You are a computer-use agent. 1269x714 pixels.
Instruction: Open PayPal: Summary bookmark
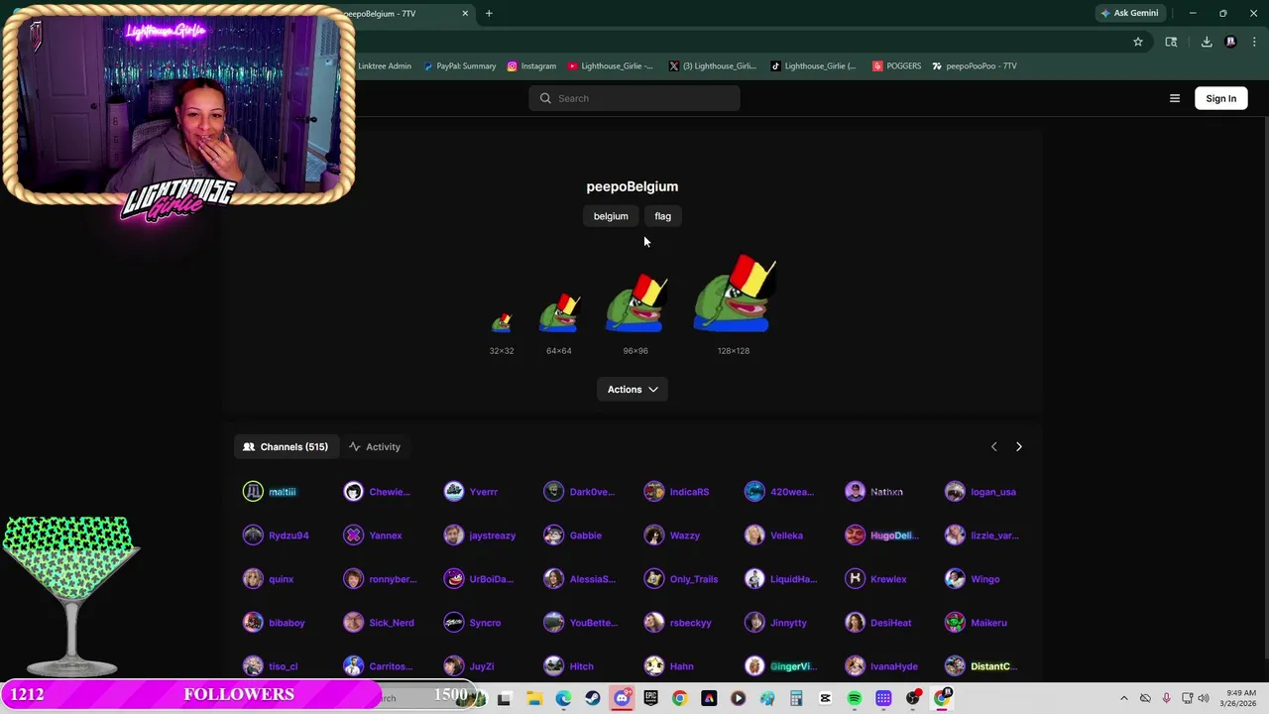pyautogui.click(x=459, y=66)
